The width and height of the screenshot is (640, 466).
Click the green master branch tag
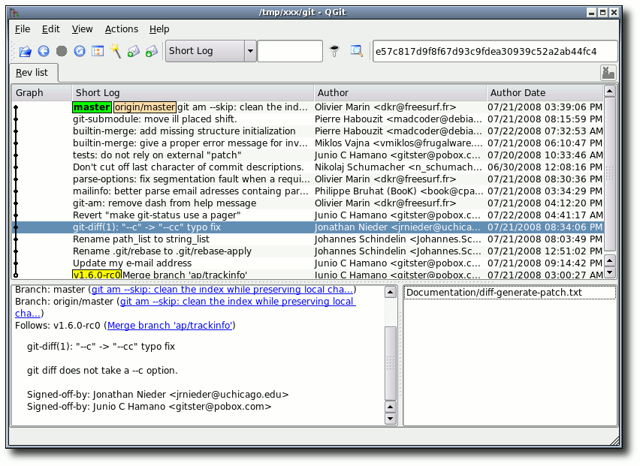tap(92, 107)
